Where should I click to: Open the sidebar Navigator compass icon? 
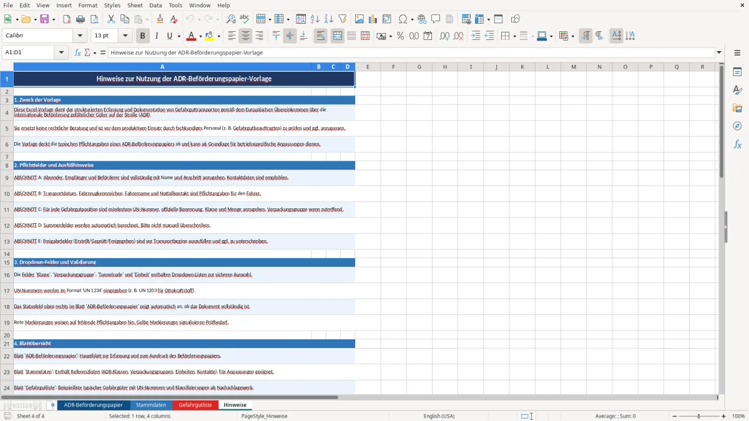click(x=737, y=126)
